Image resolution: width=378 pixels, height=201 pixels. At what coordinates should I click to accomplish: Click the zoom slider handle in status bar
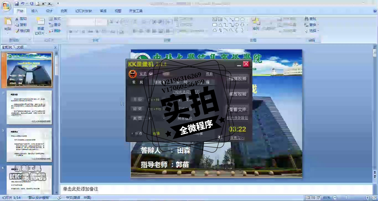pos(346,198)
